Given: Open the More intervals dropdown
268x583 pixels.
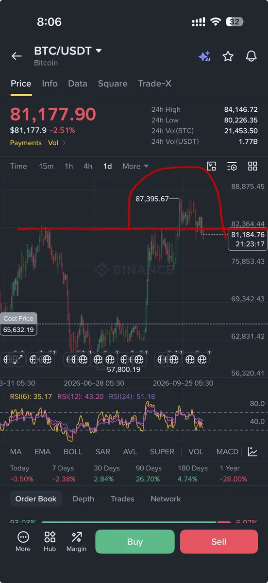Looking at the screenshot, I should click(135, 166).
